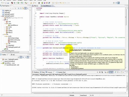
Task: Click the red build icon after Print
Action: [12, 3]
